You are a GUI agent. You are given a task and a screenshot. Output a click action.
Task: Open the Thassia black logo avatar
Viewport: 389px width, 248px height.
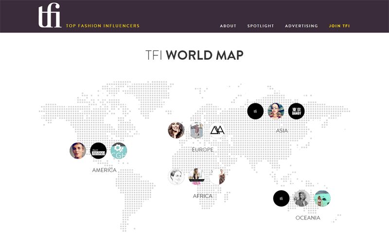[98, 150]
